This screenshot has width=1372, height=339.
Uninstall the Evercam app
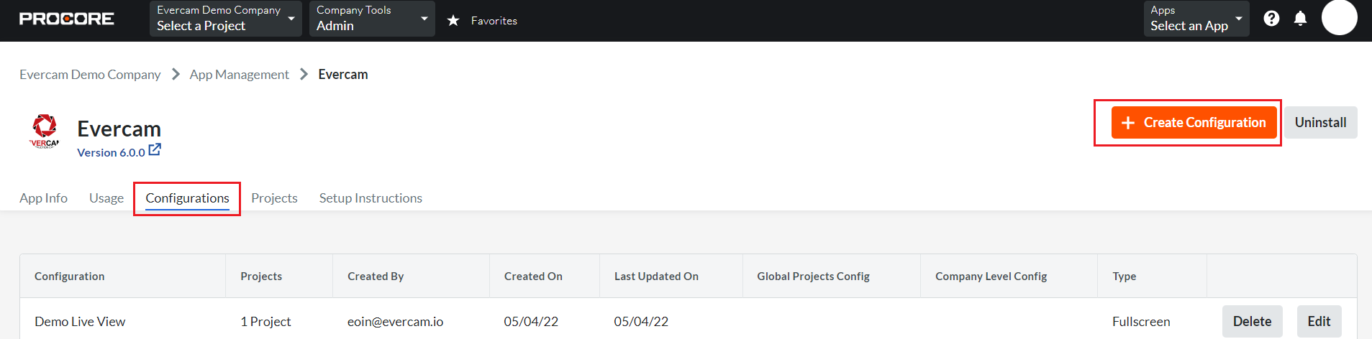1320,123
